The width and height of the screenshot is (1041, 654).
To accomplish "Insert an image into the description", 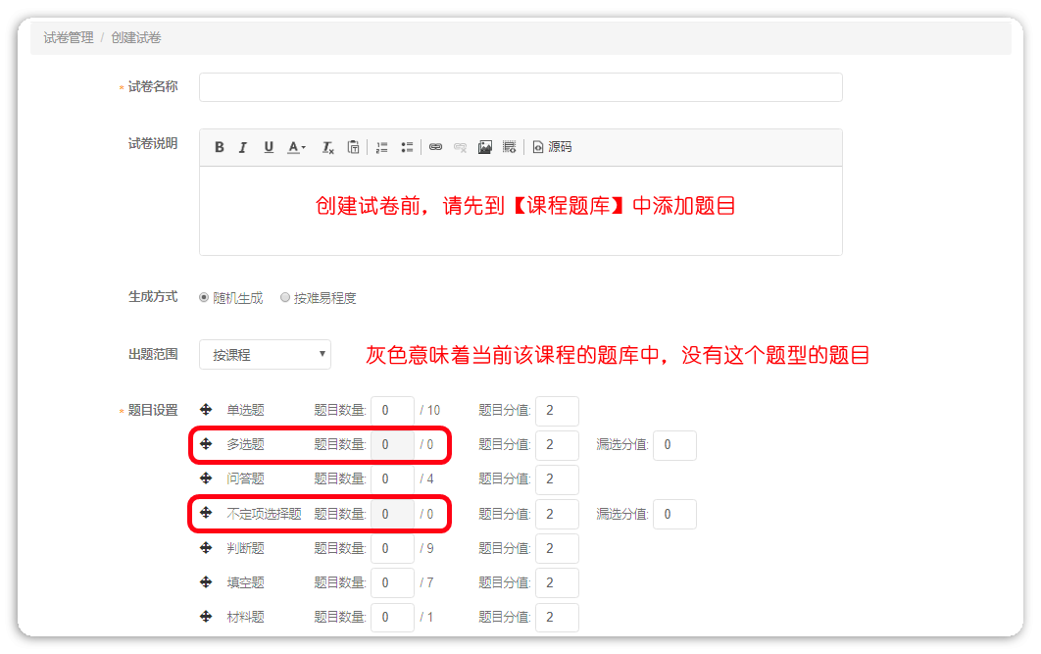I will (484, 147).
